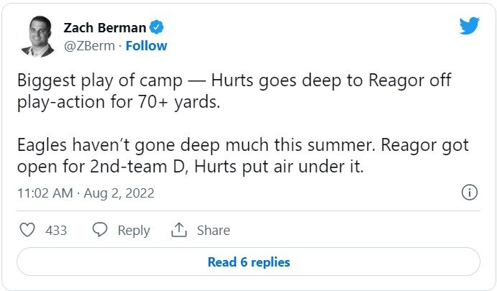Click the share upload arrow icon
Viewport: 497px width, 291px height.
[178, 230]
